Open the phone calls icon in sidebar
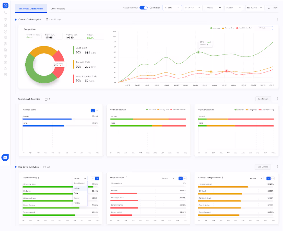Viewport: 283px width, 231px height. (5, 13)
